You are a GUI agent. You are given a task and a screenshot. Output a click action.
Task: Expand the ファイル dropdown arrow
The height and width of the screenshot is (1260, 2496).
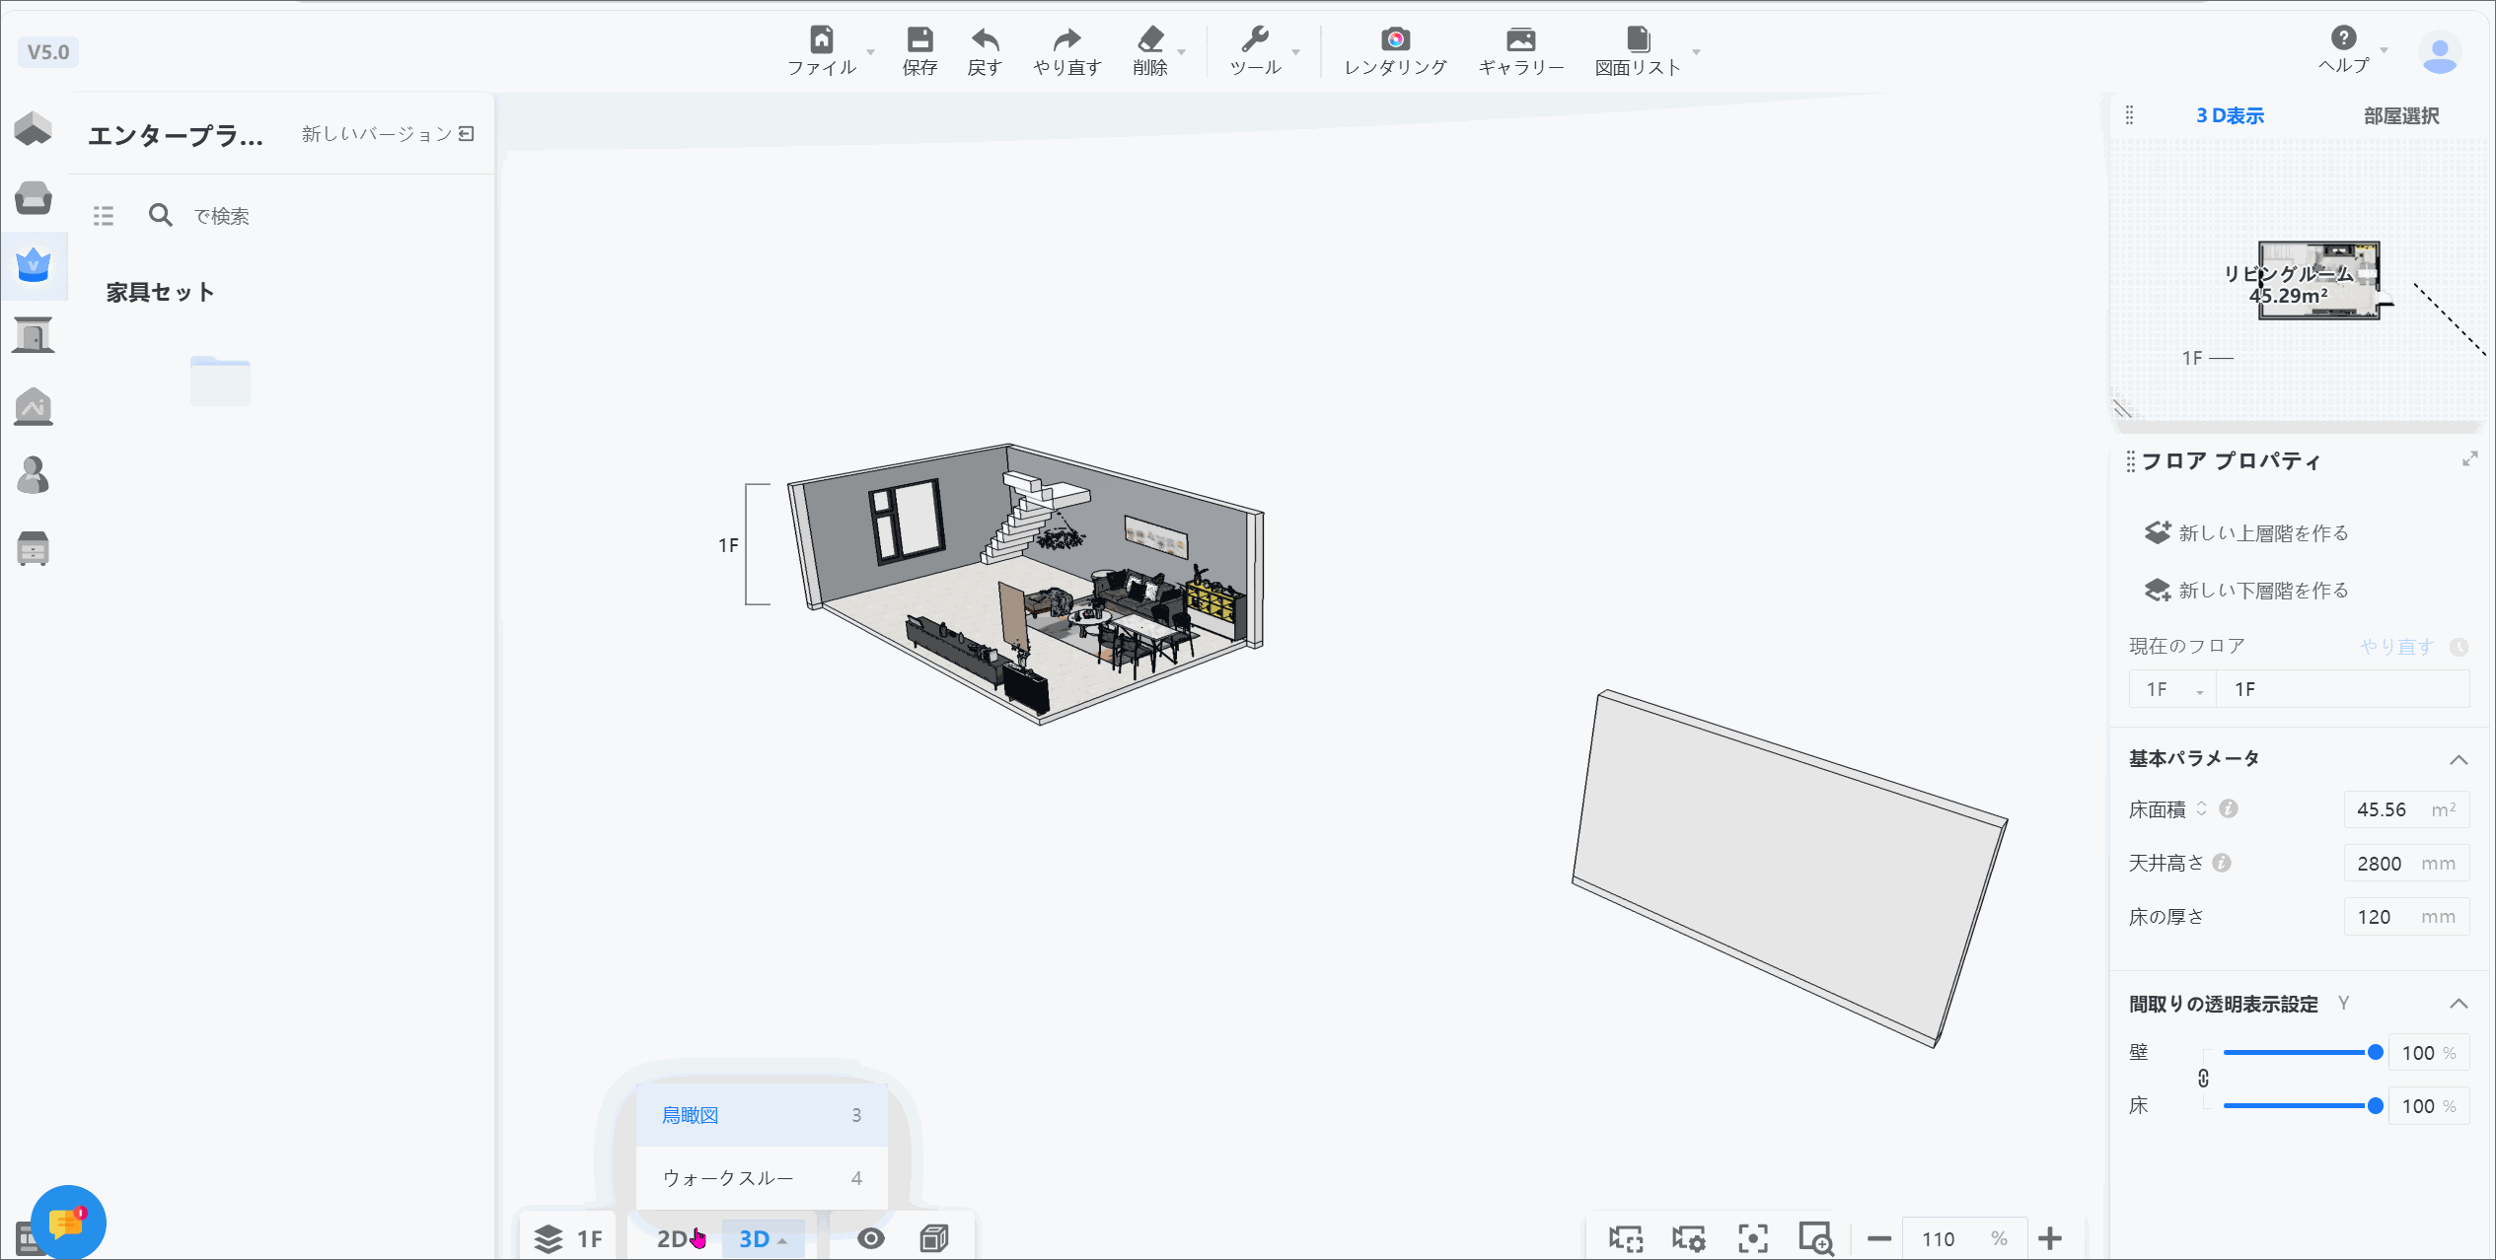(x=870, y=51)
